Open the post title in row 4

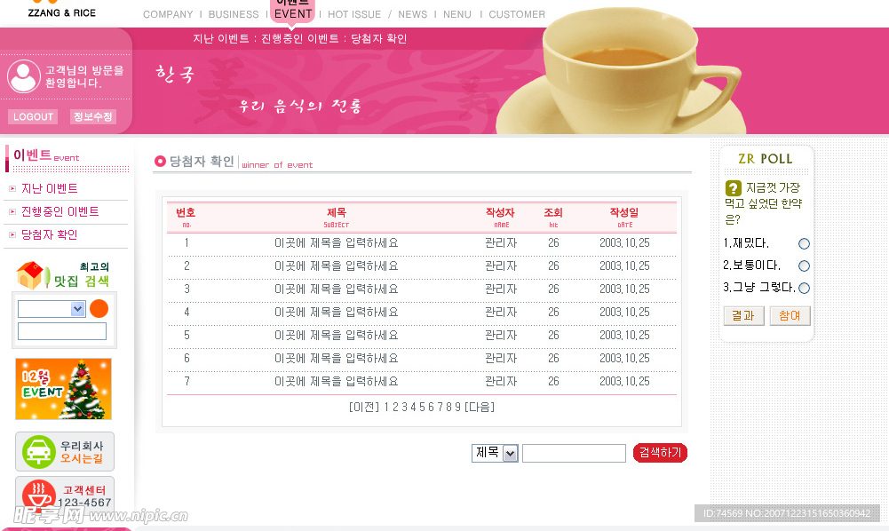(337, 313)
